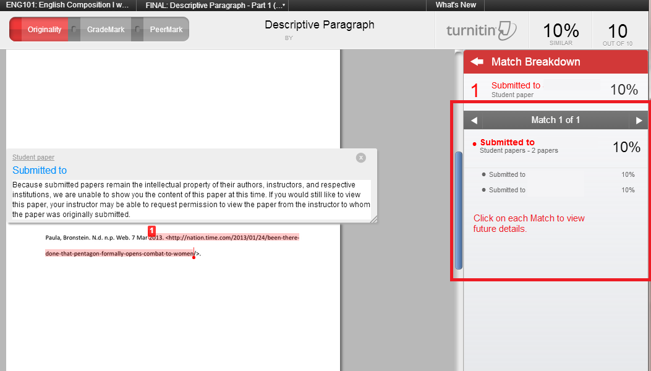
Task: Click highlighted nation.time.com URL text
Action: [232, 237]
